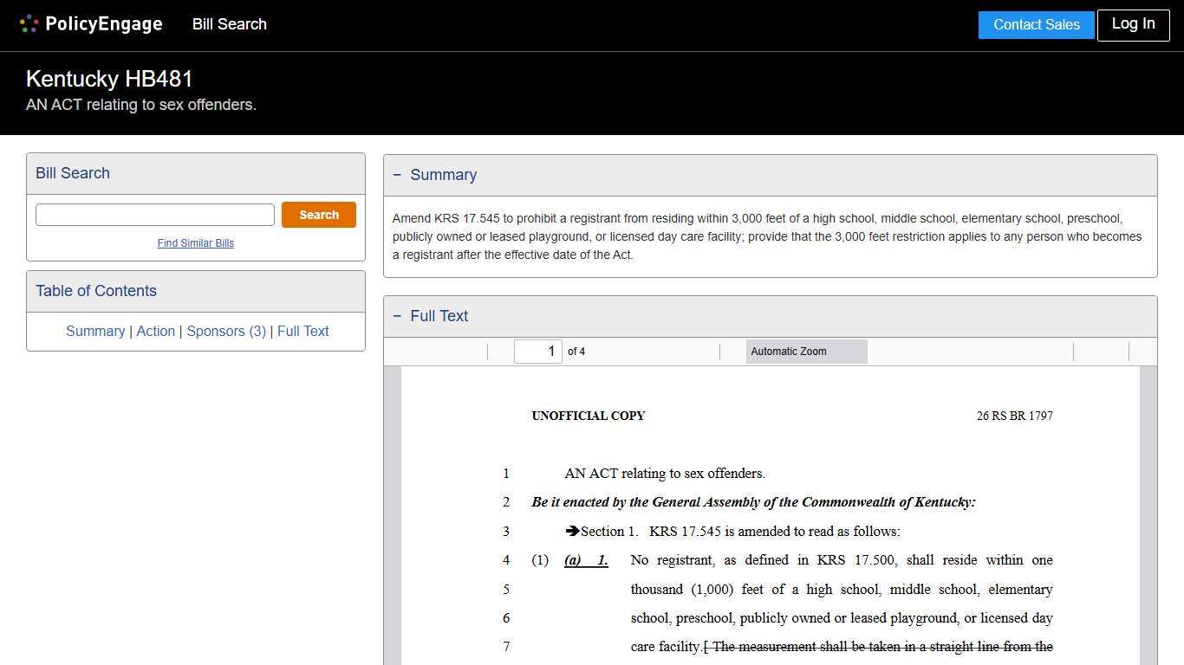Click the UNOFFICIAL COPY text in document
The height and width of the screenshot is (665, 1184).
click(588, 416)
